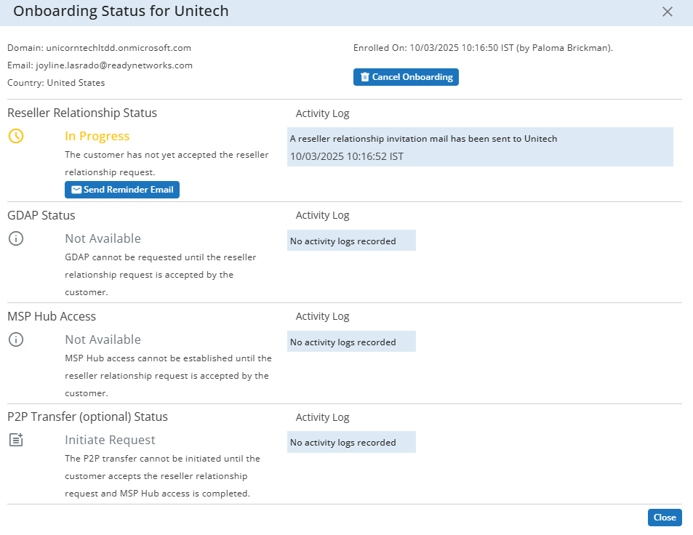Click Send Reminder Email button
The height and width of the screenshot is (535, 693).
122,190
